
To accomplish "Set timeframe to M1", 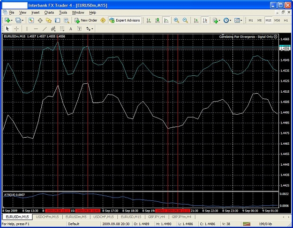I will (251, 20).
